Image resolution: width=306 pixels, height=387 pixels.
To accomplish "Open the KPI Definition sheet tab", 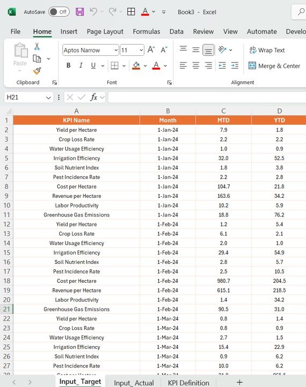I will [x=188, y=383].
